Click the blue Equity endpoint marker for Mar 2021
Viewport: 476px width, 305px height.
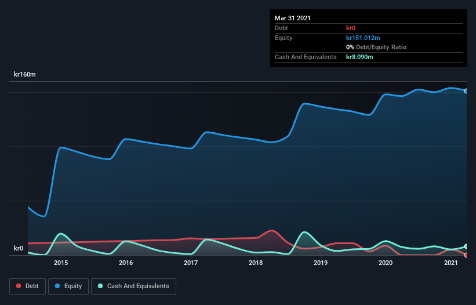coord(466,90)
